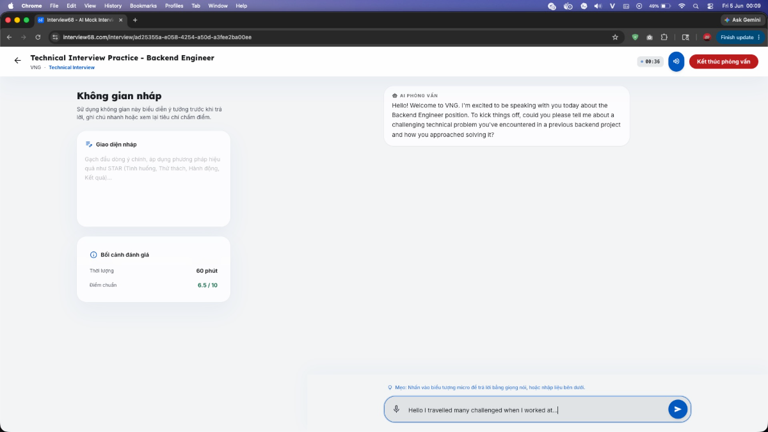
Task: Open the Bookmarks menu
Action: [143, 6]
